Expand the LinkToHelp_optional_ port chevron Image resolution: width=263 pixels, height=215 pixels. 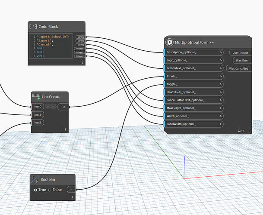220,92
